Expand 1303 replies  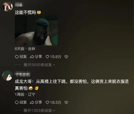pyautogui.click(x=39, y=110)
